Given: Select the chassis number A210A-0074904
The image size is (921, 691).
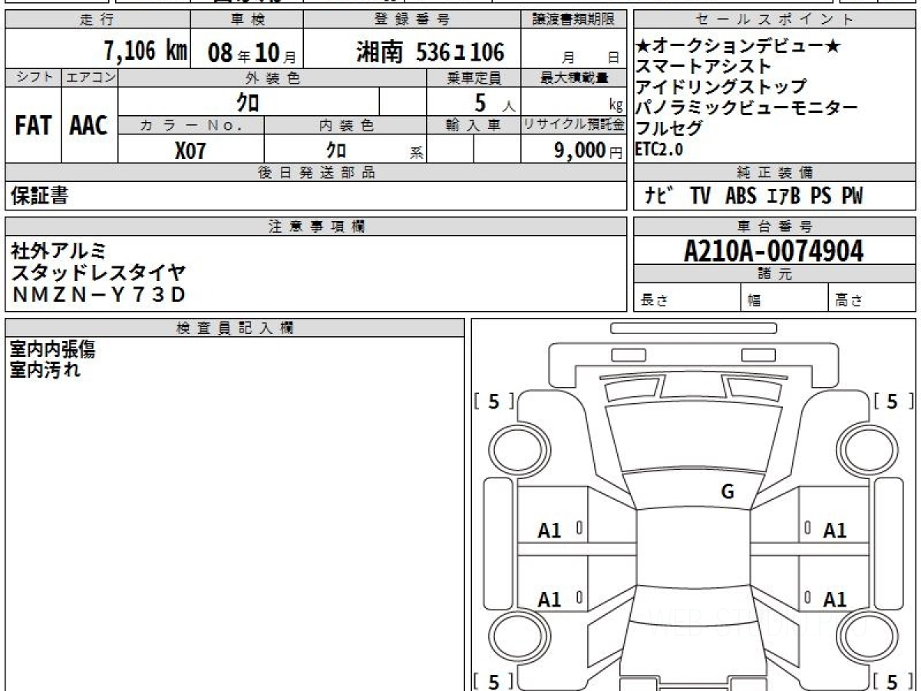Looking at the screenshot, I should tap(774, 250).
